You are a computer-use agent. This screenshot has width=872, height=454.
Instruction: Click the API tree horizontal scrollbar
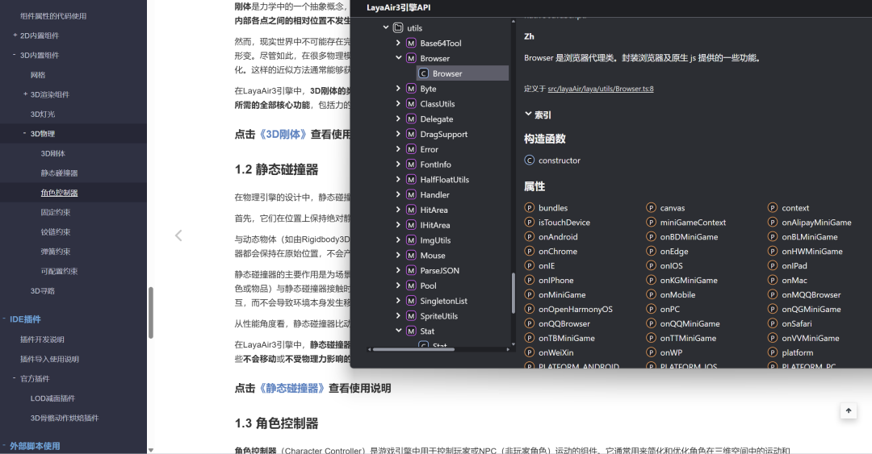(x=413, y=349)
